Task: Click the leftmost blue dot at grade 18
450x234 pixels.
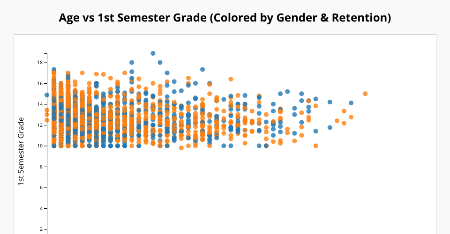Action: (132, 63)
